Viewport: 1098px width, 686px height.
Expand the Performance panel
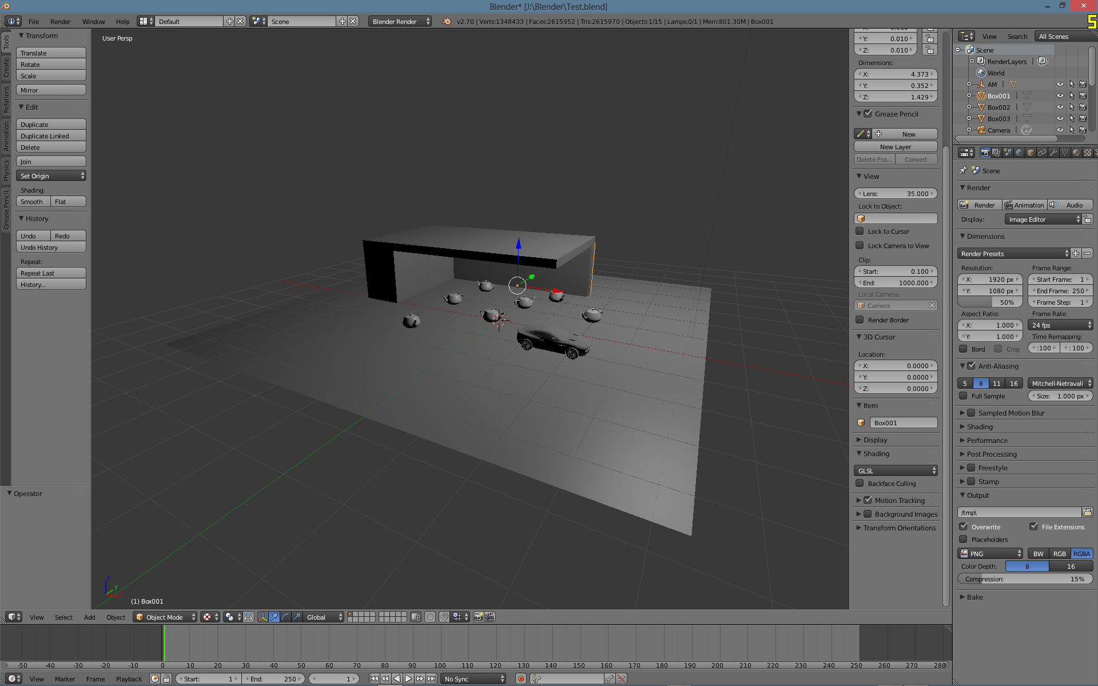point(987,440)
